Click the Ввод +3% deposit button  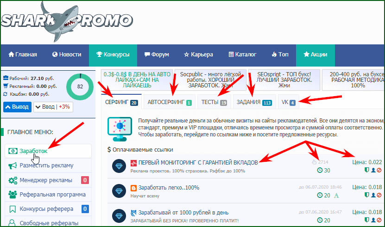[53, 107]
